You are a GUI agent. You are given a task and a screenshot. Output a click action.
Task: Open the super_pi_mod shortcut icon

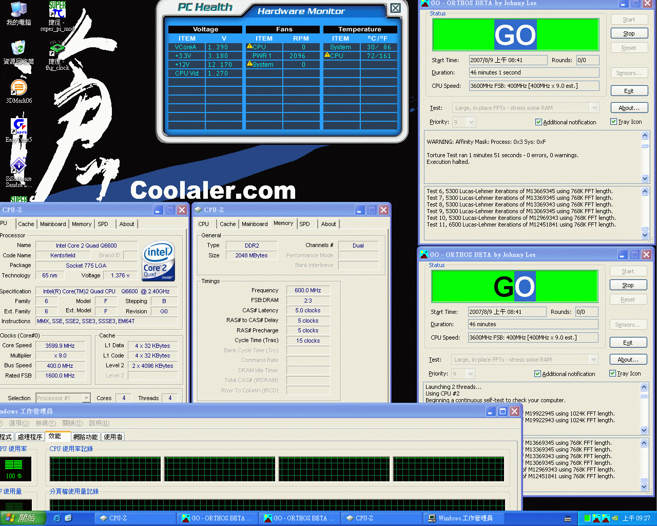point(57,15)
